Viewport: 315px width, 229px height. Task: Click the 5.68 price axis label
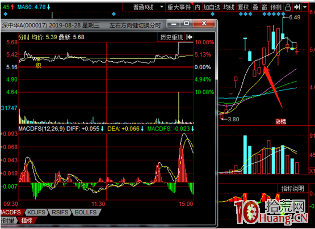(12, 43)
